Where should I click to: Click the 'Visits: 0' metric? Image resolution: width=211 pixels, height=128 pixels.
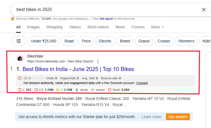coord(52,78)
